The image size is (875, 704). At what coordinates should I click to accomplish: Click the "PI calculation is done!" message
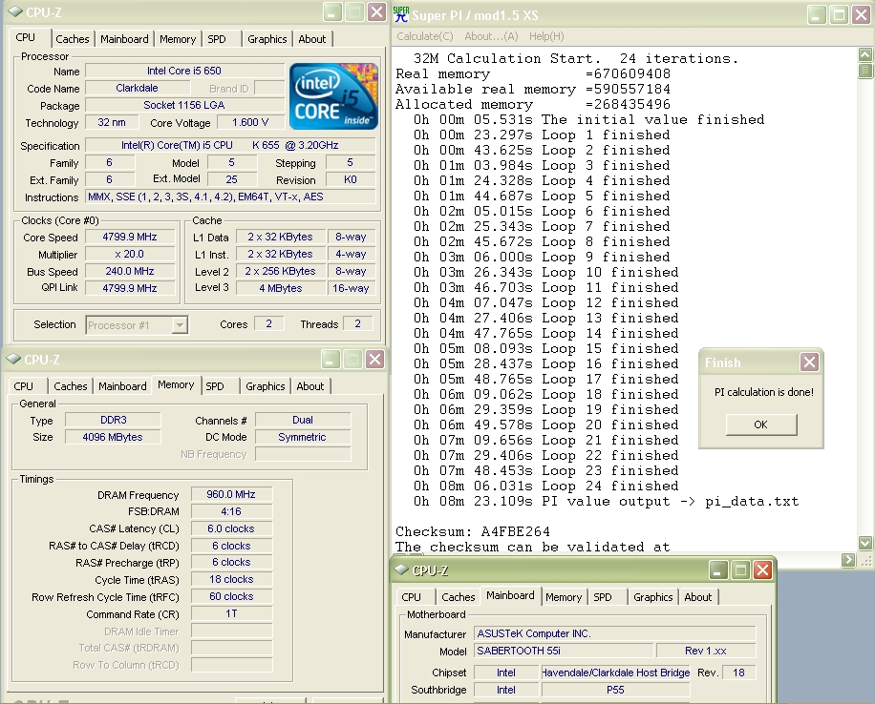tap(764, 392)
